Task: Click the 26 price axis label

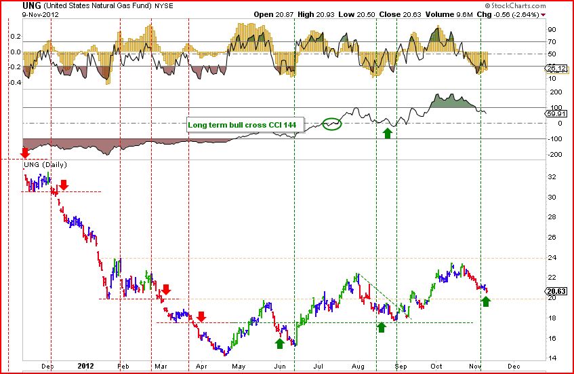Action: tap(552, 238)
